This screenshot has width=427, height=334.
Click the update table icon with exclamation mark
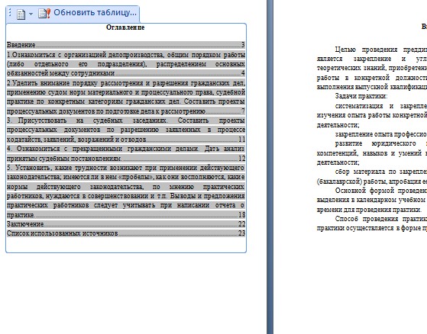point(44,13)
